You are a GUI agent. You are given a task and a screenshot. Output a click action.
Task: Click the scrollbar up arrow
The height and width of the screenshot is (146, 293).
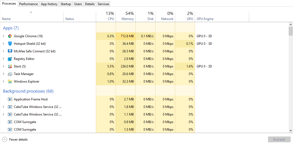point(291,24)
